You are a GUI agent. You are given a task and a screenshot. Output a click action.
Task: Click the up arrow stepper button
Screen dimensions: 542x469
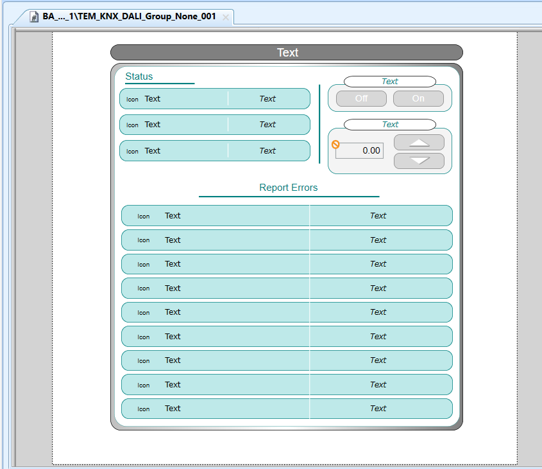(x=419, y=143)
